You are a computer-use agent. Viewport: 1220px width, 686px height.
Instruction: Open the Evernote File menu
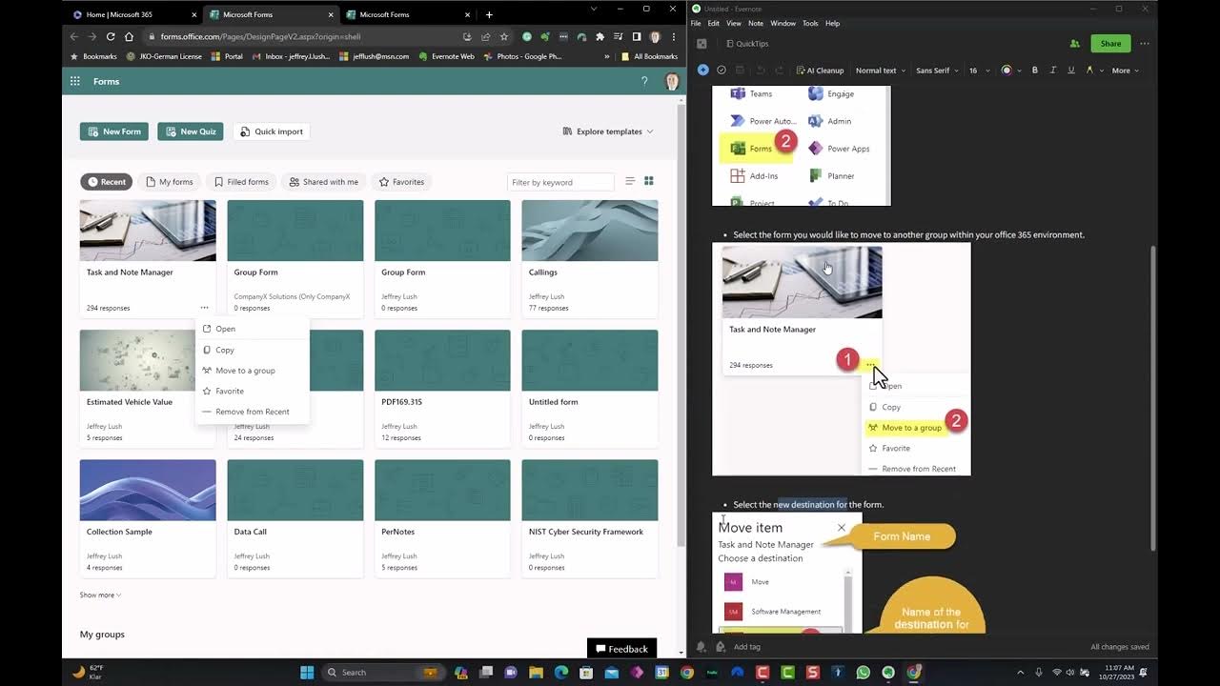pos(696,23)
